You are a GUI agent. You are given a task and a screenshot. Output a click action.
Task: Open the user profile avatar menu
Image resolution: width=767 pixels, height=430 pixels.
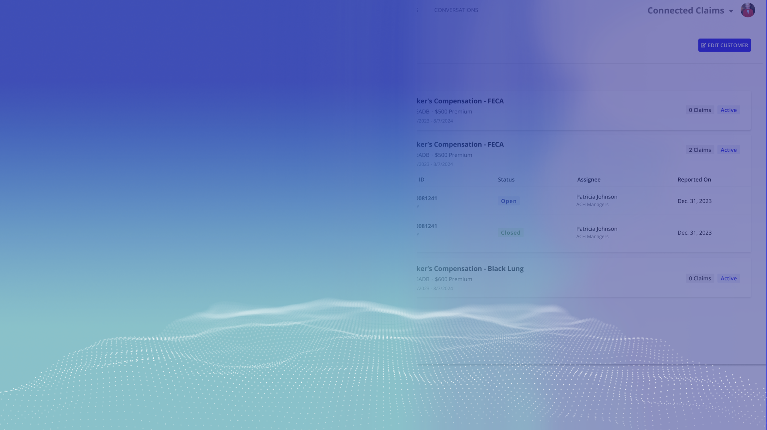point(747,10)
